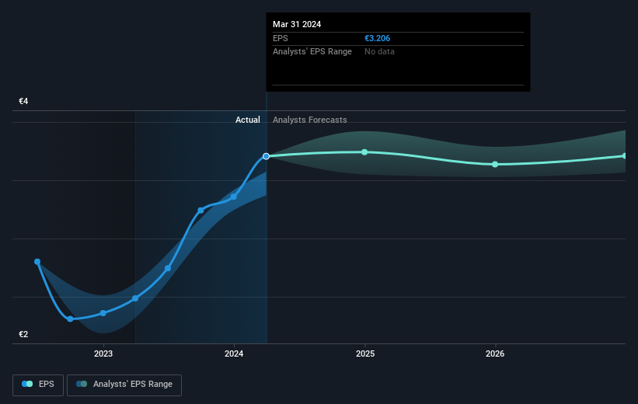Select the highlighted Mar 31 2024 EPS point
Screen dimensions: 638x404
266,156
